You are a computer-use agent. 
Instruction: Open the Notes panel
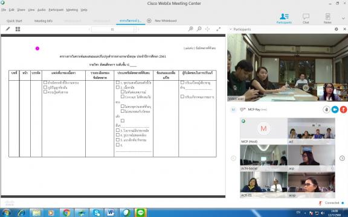click(327, 18)
